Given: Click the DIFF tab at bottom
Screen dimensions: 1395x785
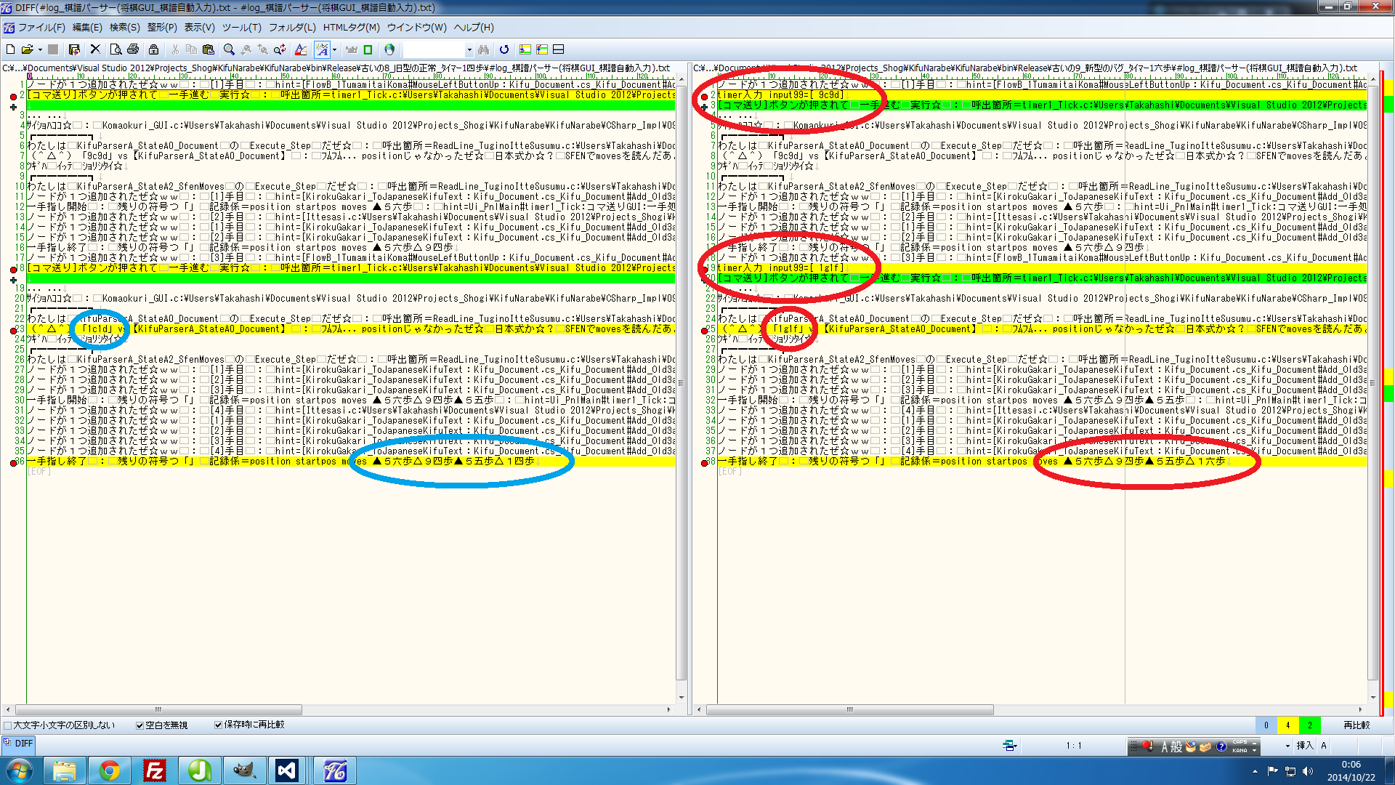Looking at the screenshot, I should point(19,744).
